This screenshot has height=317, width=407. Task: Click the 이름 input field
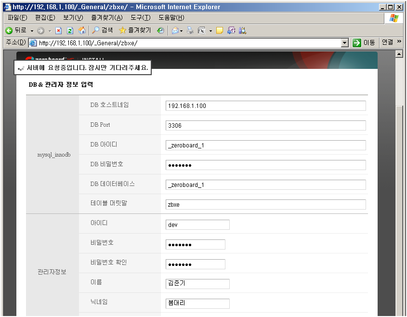pos(197,284)
